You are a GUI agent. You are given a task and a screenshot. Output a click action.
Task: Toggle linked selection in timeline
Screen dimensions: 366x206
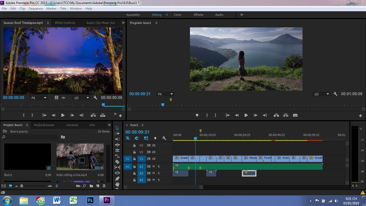coord(146,138)
